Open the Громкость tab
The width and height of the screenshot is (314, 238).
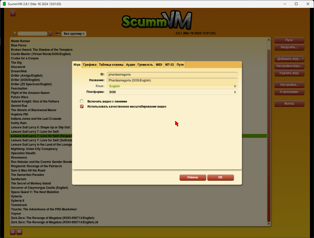(145, 65)
